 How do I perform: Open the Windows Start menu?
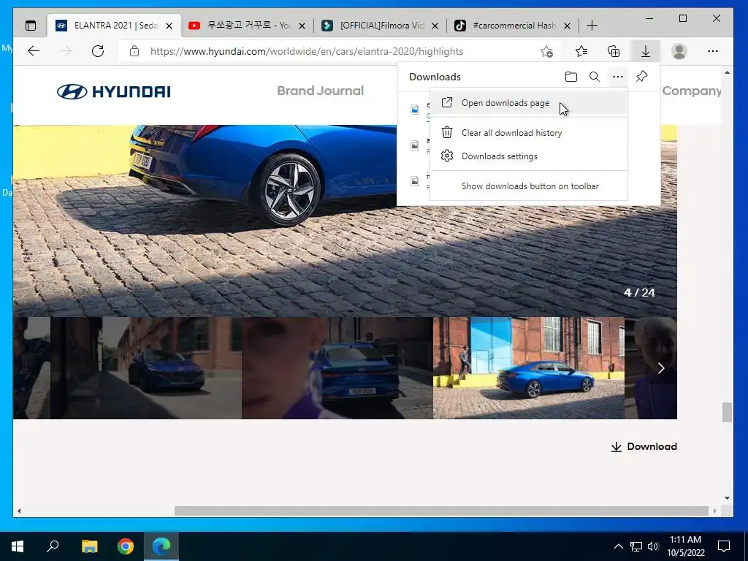[18, 546]
